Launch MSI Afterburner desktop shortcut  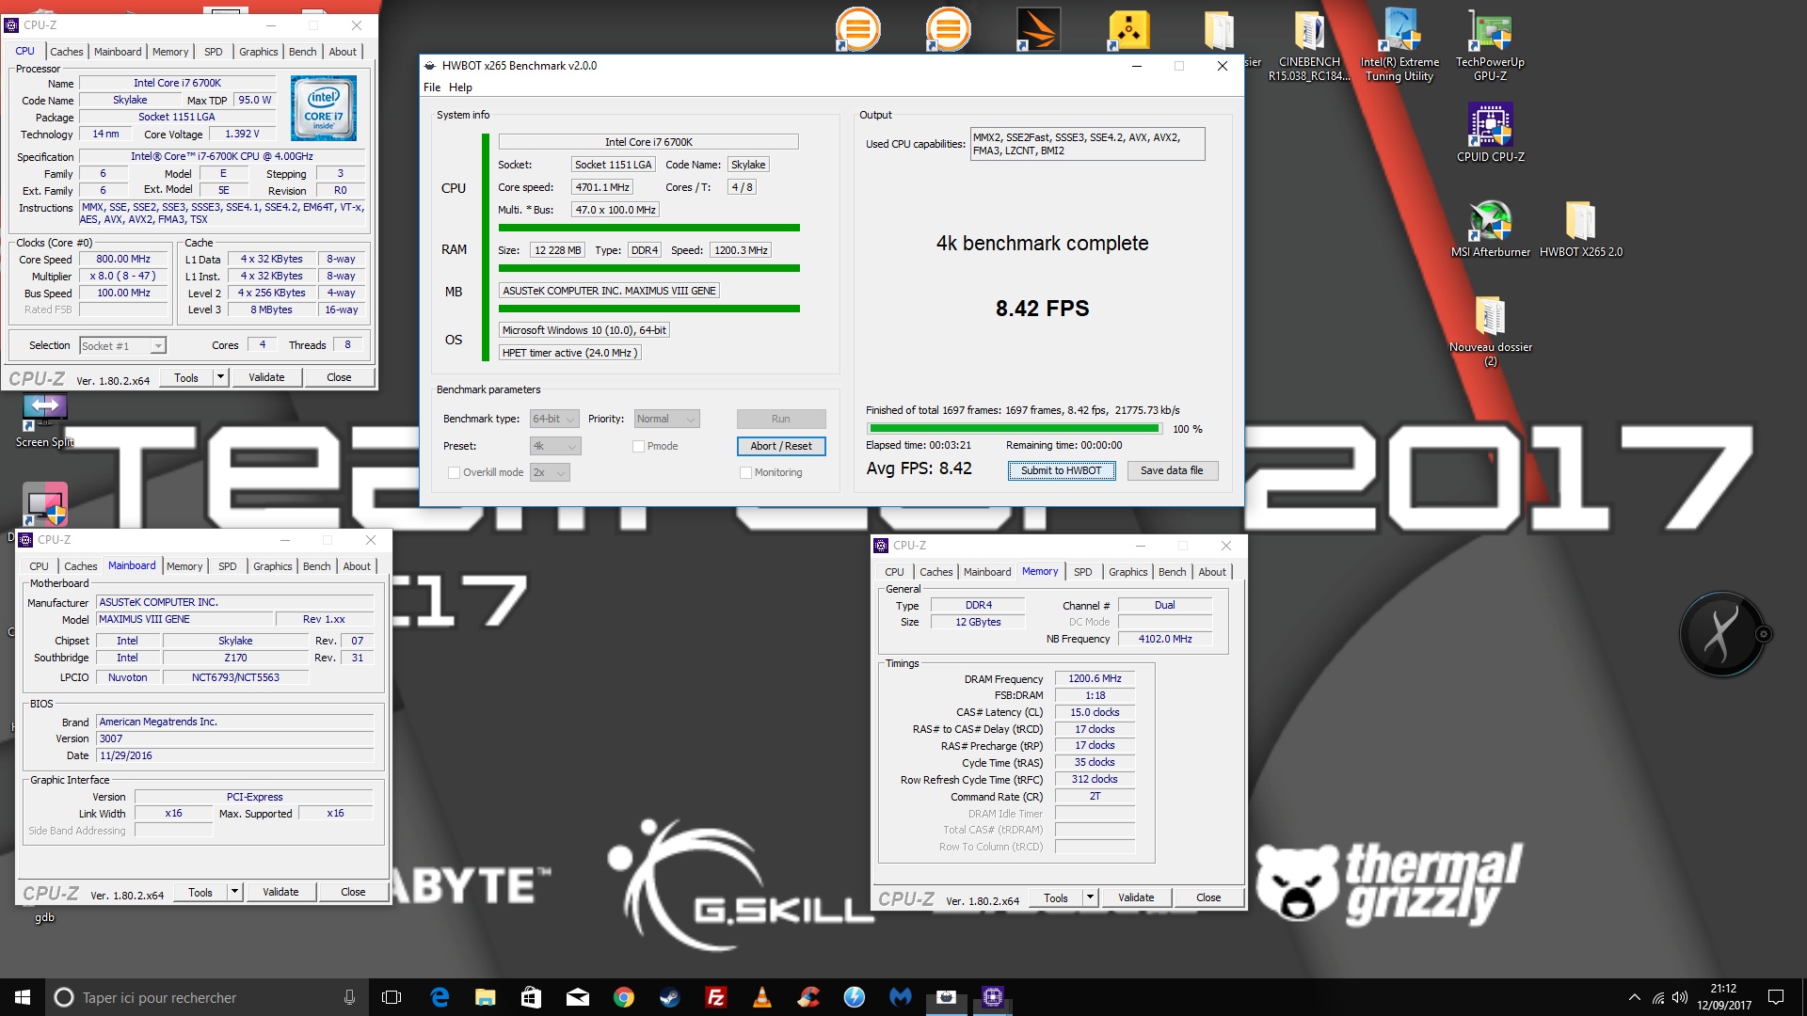click(1491, 229)
